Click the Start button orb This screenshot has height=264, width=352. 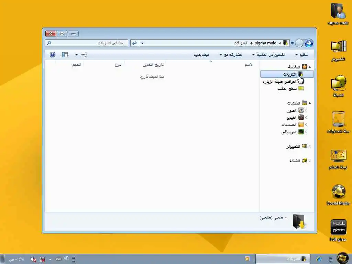(343, 258)
